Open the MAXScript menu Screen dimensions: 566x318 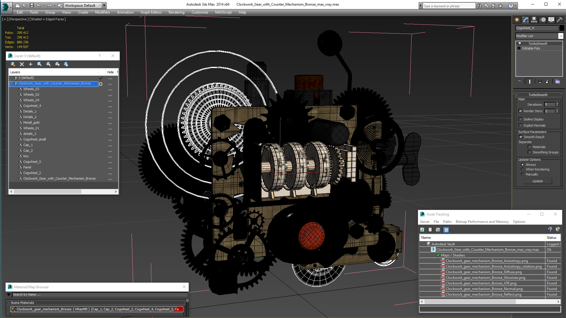click(x=223, y=12)
